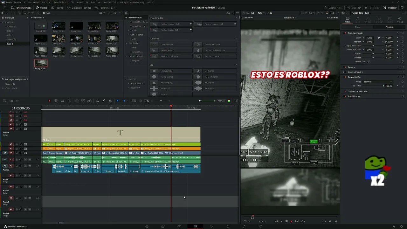Image resolution: width=407 pixels, height=229 pixels.
Task: Toggle Zoom X and Y link
Action: 379,38
